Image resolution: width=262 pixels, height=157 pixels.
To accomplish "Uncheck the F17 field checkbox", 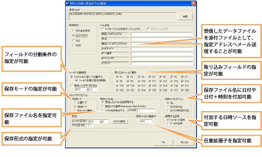I will pos(139,86).
